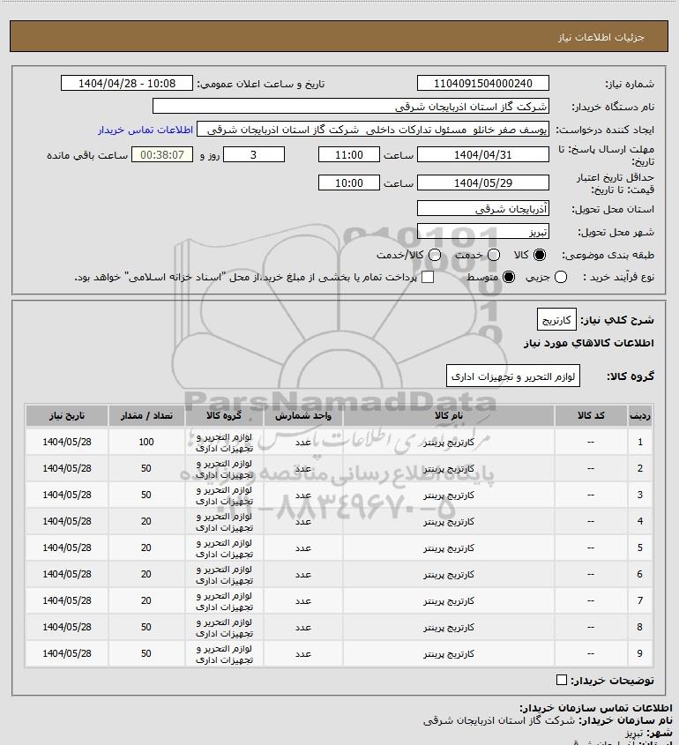This screenshot has height=745, width=679.
Task: Click quantity 100 in row 1
Action: pyautogui.click(x=146, y=442)
